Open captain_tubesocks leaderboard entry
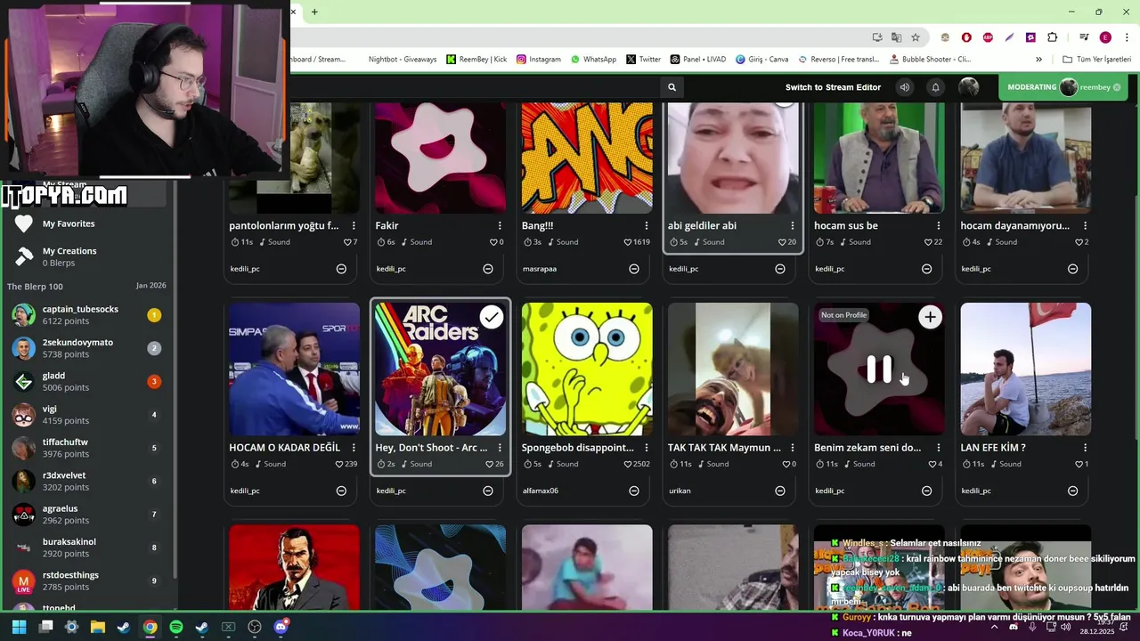This screenshot has height=641, width=1140. point(86,314)
